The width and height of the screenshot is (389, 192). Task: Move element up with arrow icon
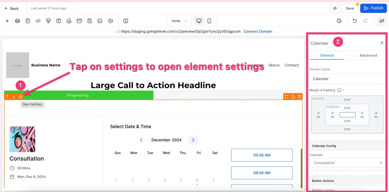point(7,97)
